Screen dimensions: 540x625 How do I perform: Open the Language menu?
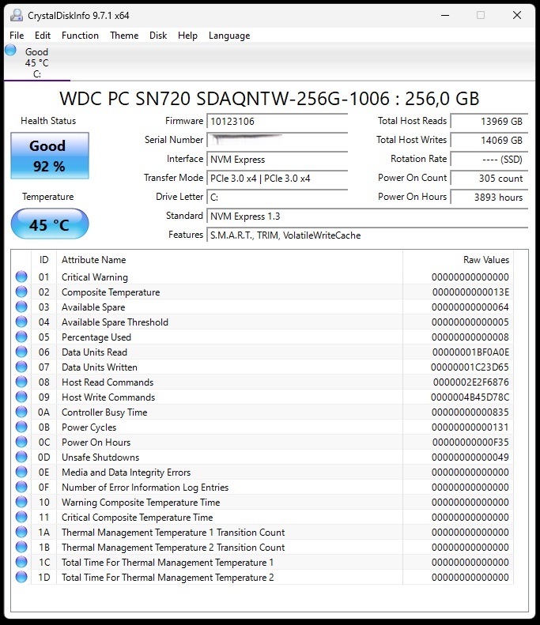(x=229, y=36)
